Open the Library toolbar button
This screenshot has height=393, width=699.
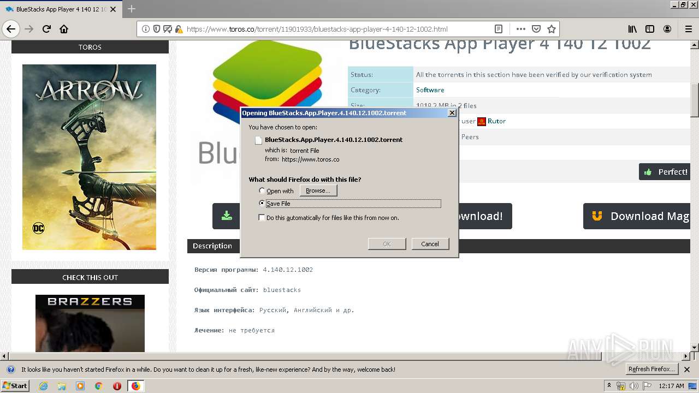click(x=632, y=29)
